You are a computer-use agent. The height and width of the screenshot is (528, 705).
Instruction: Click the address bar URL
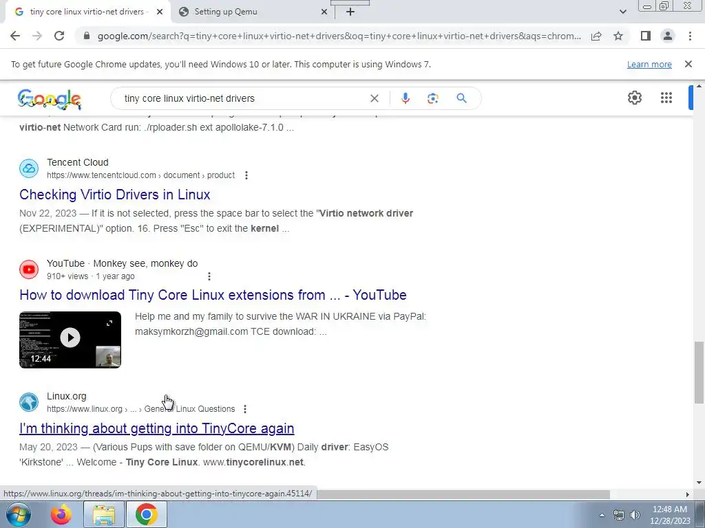tap(339, 36)
